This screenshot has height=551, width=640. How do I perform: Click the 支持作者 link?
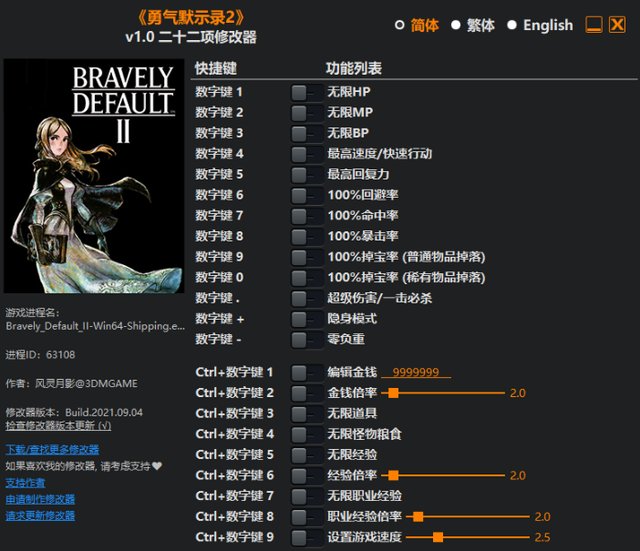[x=26, y=483]
